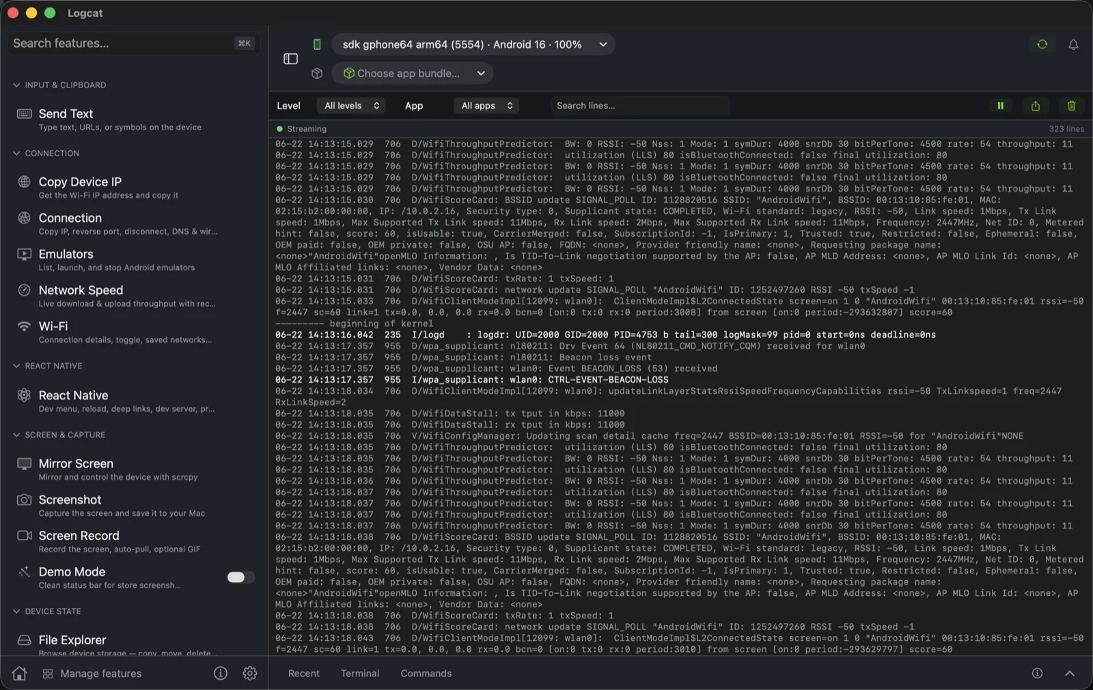Click the Emulators monitor icon
Viewport: 1093px width, 690px height.
[24, 254]
